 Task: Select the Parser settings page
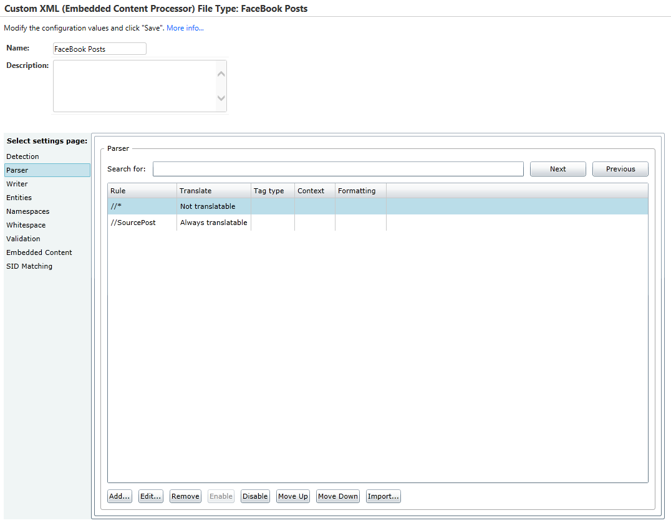click(47, 170)
